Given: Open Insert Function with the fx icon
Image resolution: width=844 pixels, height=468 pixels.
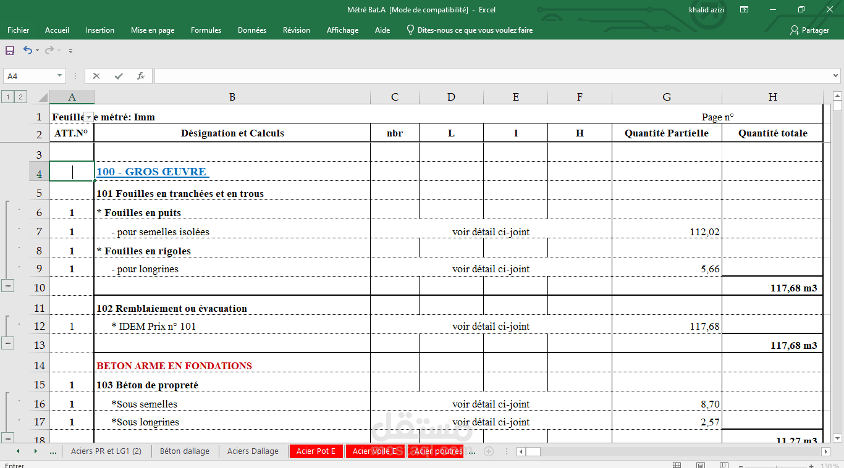Looking at the screenshot, I should click(x=141, y=76).
